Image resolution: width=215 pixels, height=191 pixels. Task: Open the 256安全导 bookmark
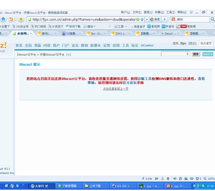20,26
